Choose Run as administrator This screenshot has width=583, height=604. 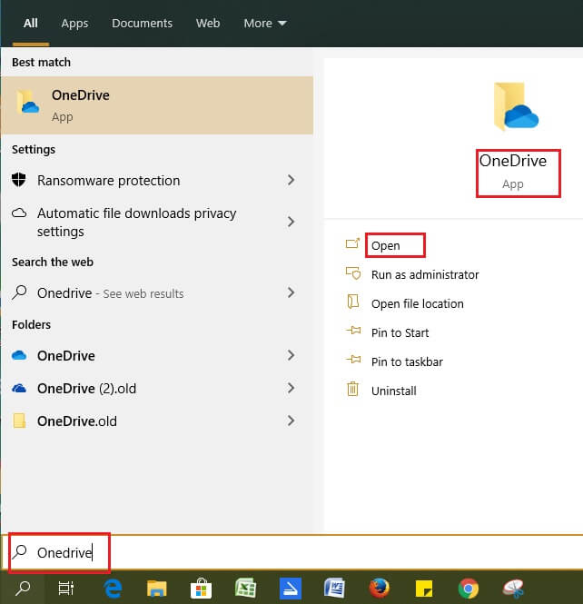[x=425, y=274]
